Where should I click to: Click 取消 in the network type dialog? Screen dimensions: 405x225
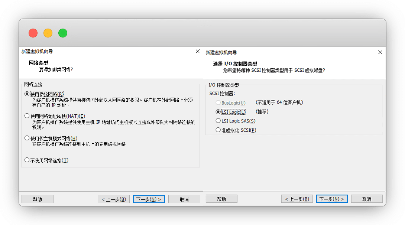(184, 199)
